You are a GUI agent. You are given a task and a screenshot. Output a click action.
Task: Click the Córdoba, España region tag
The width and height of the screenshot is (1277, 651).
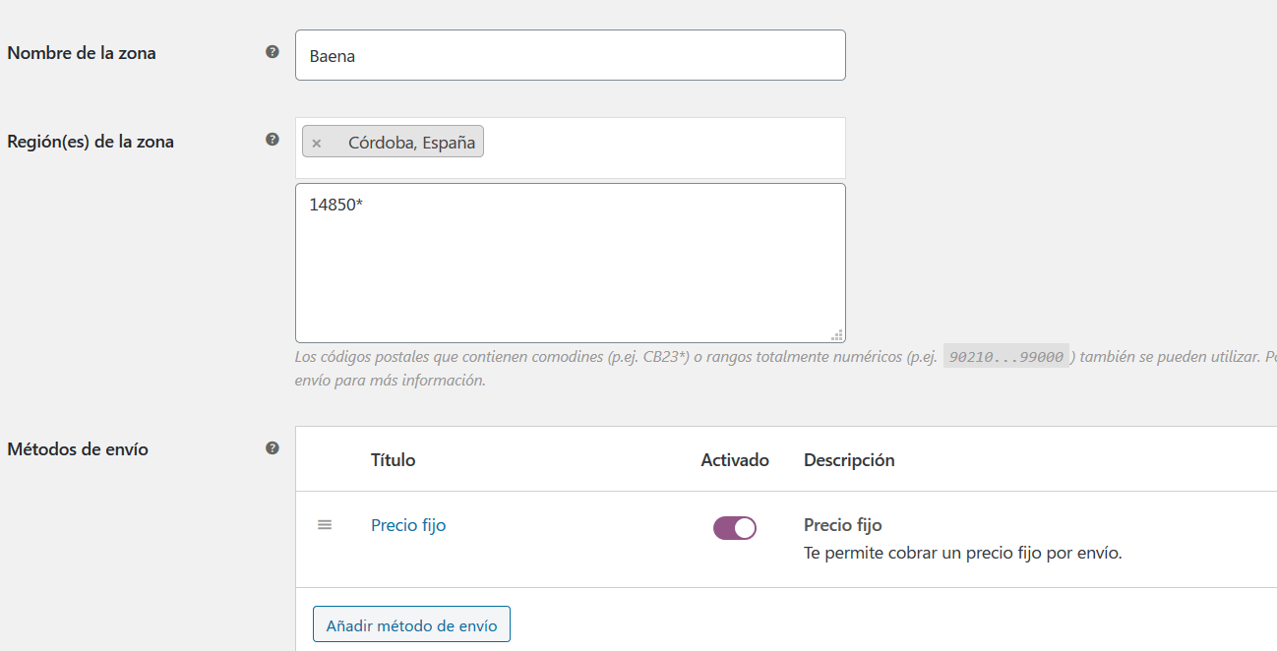pos(394,142)
